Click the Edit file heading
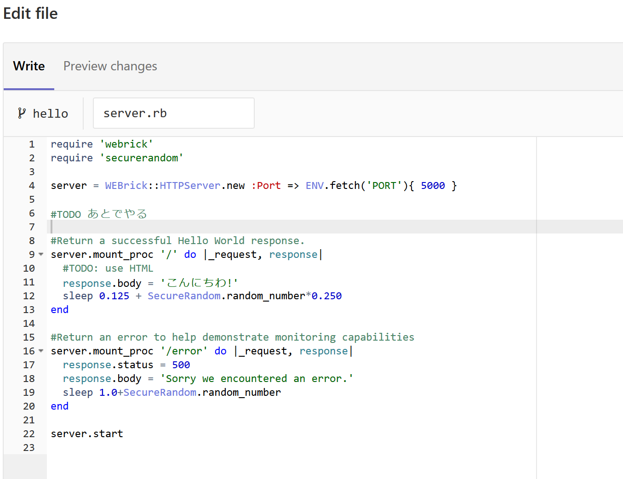 coord(30,13)
